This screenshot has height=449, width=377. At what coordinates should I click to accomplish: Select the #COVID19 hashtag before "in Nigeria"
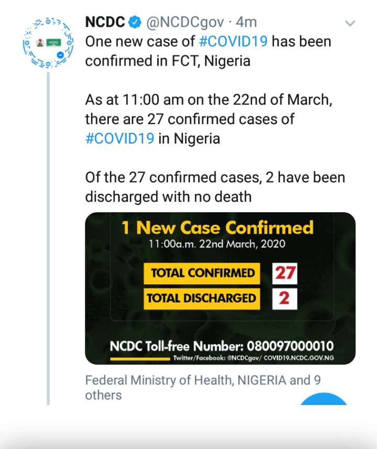coord(119,138)
